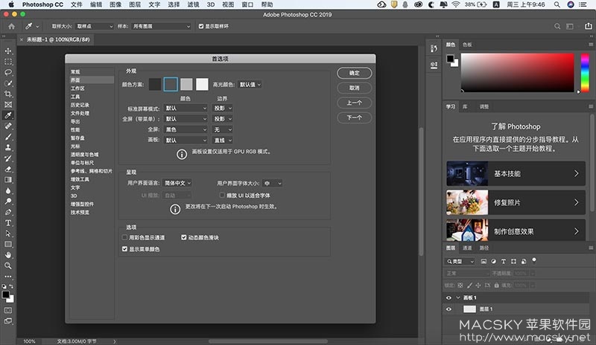Click the 取消 button
The width and height of the screenshot is (596, 345).
coord(355,88)
